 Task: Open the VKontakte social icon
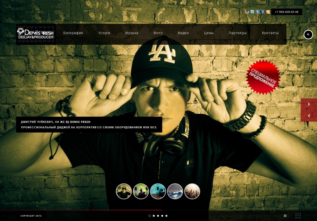(257, 12)
